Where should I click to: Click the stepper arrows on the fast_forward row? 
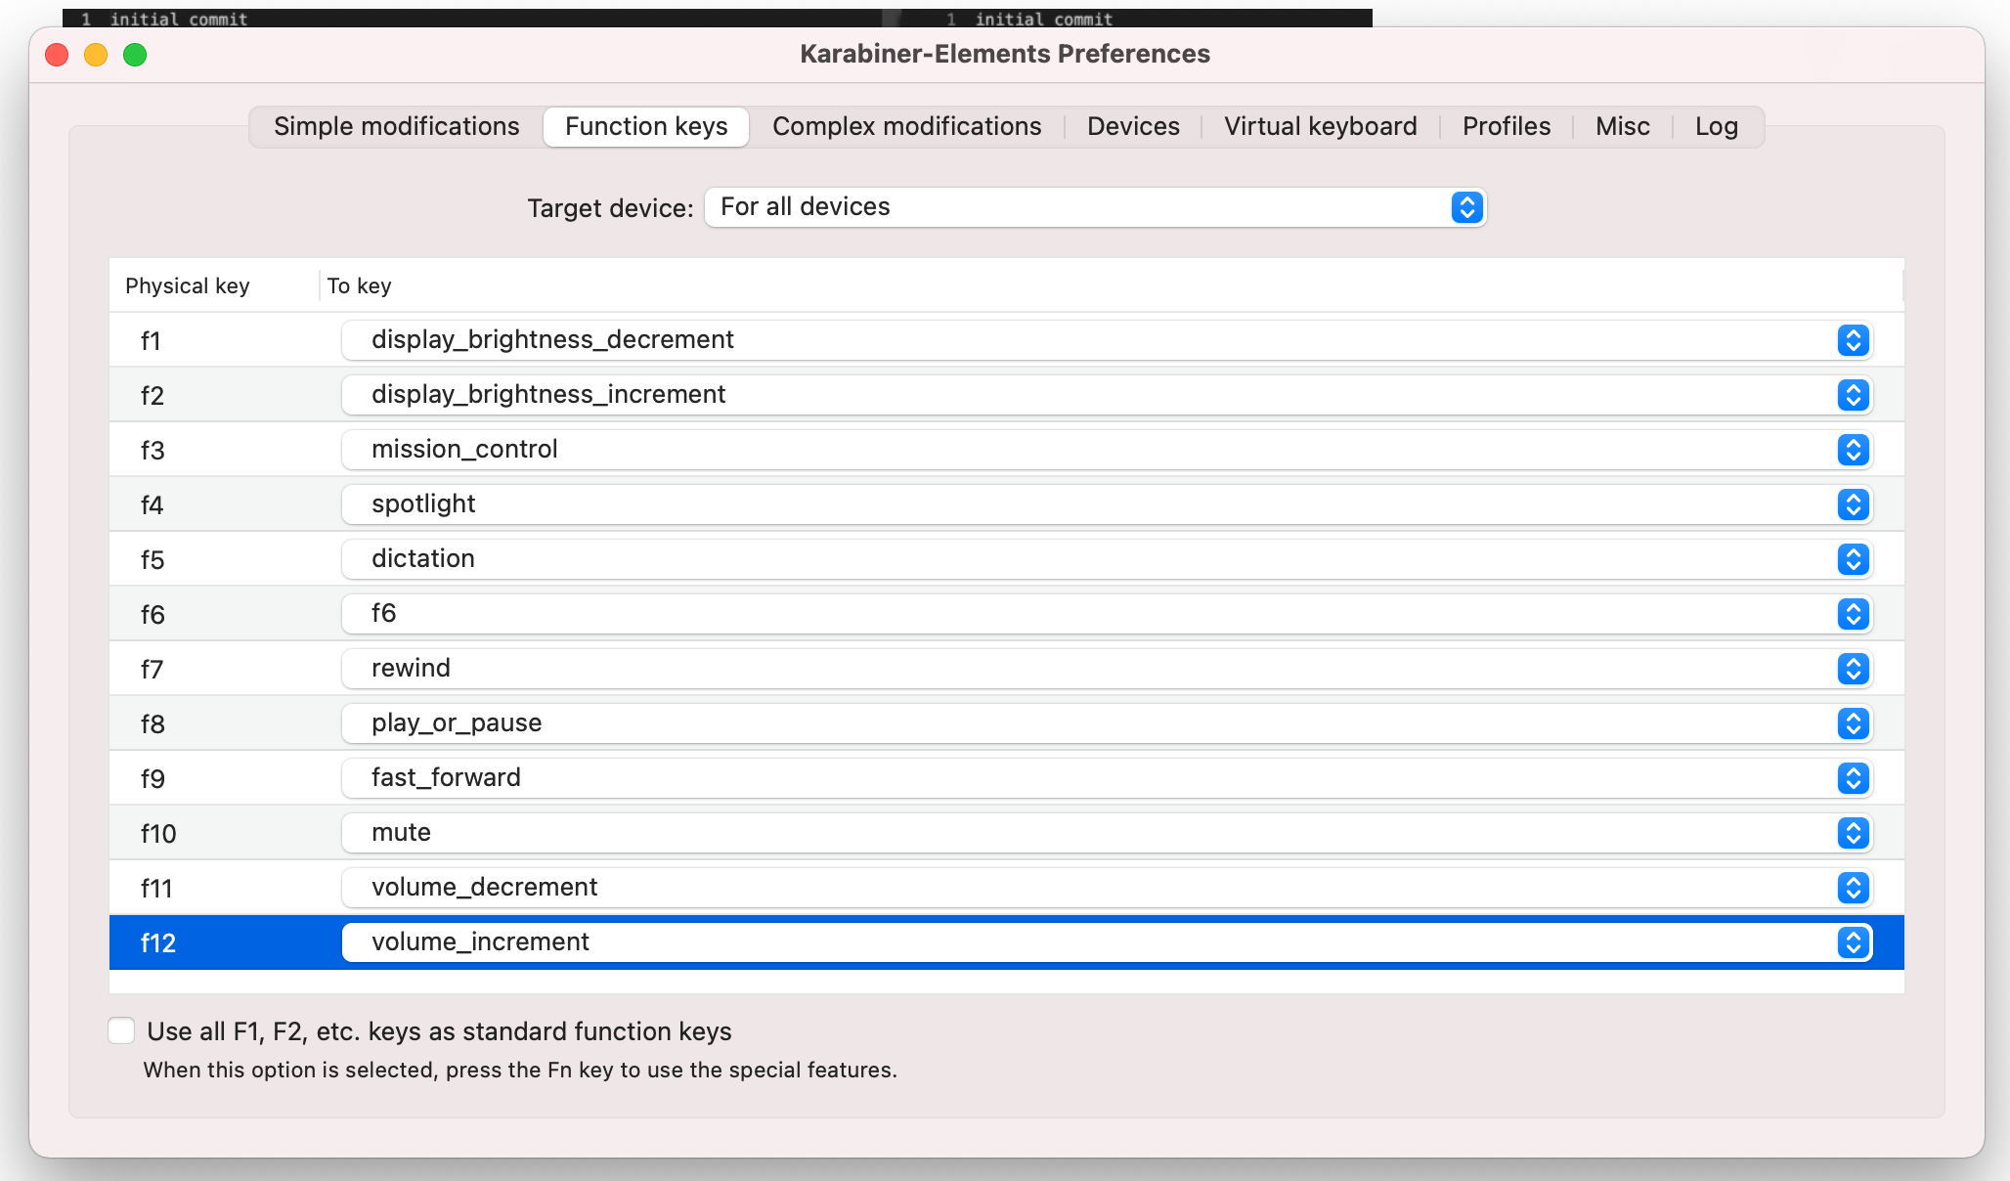pos(1853,778)
